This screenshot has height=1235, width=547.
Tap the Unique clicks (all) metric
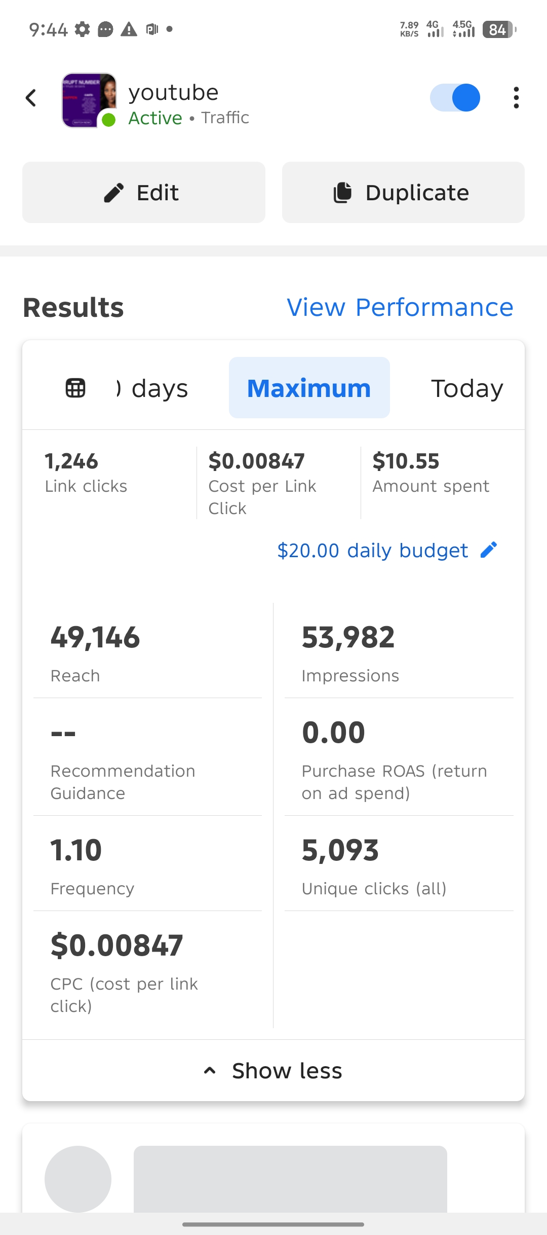point(399,864)
